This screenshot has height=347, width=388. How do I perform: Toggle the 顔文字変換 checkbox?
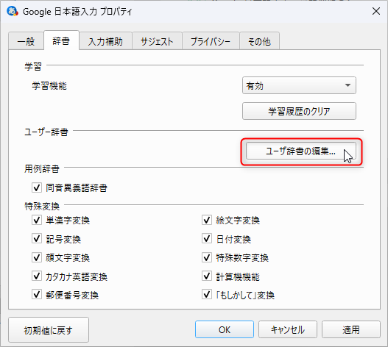(x=37, y=257)
